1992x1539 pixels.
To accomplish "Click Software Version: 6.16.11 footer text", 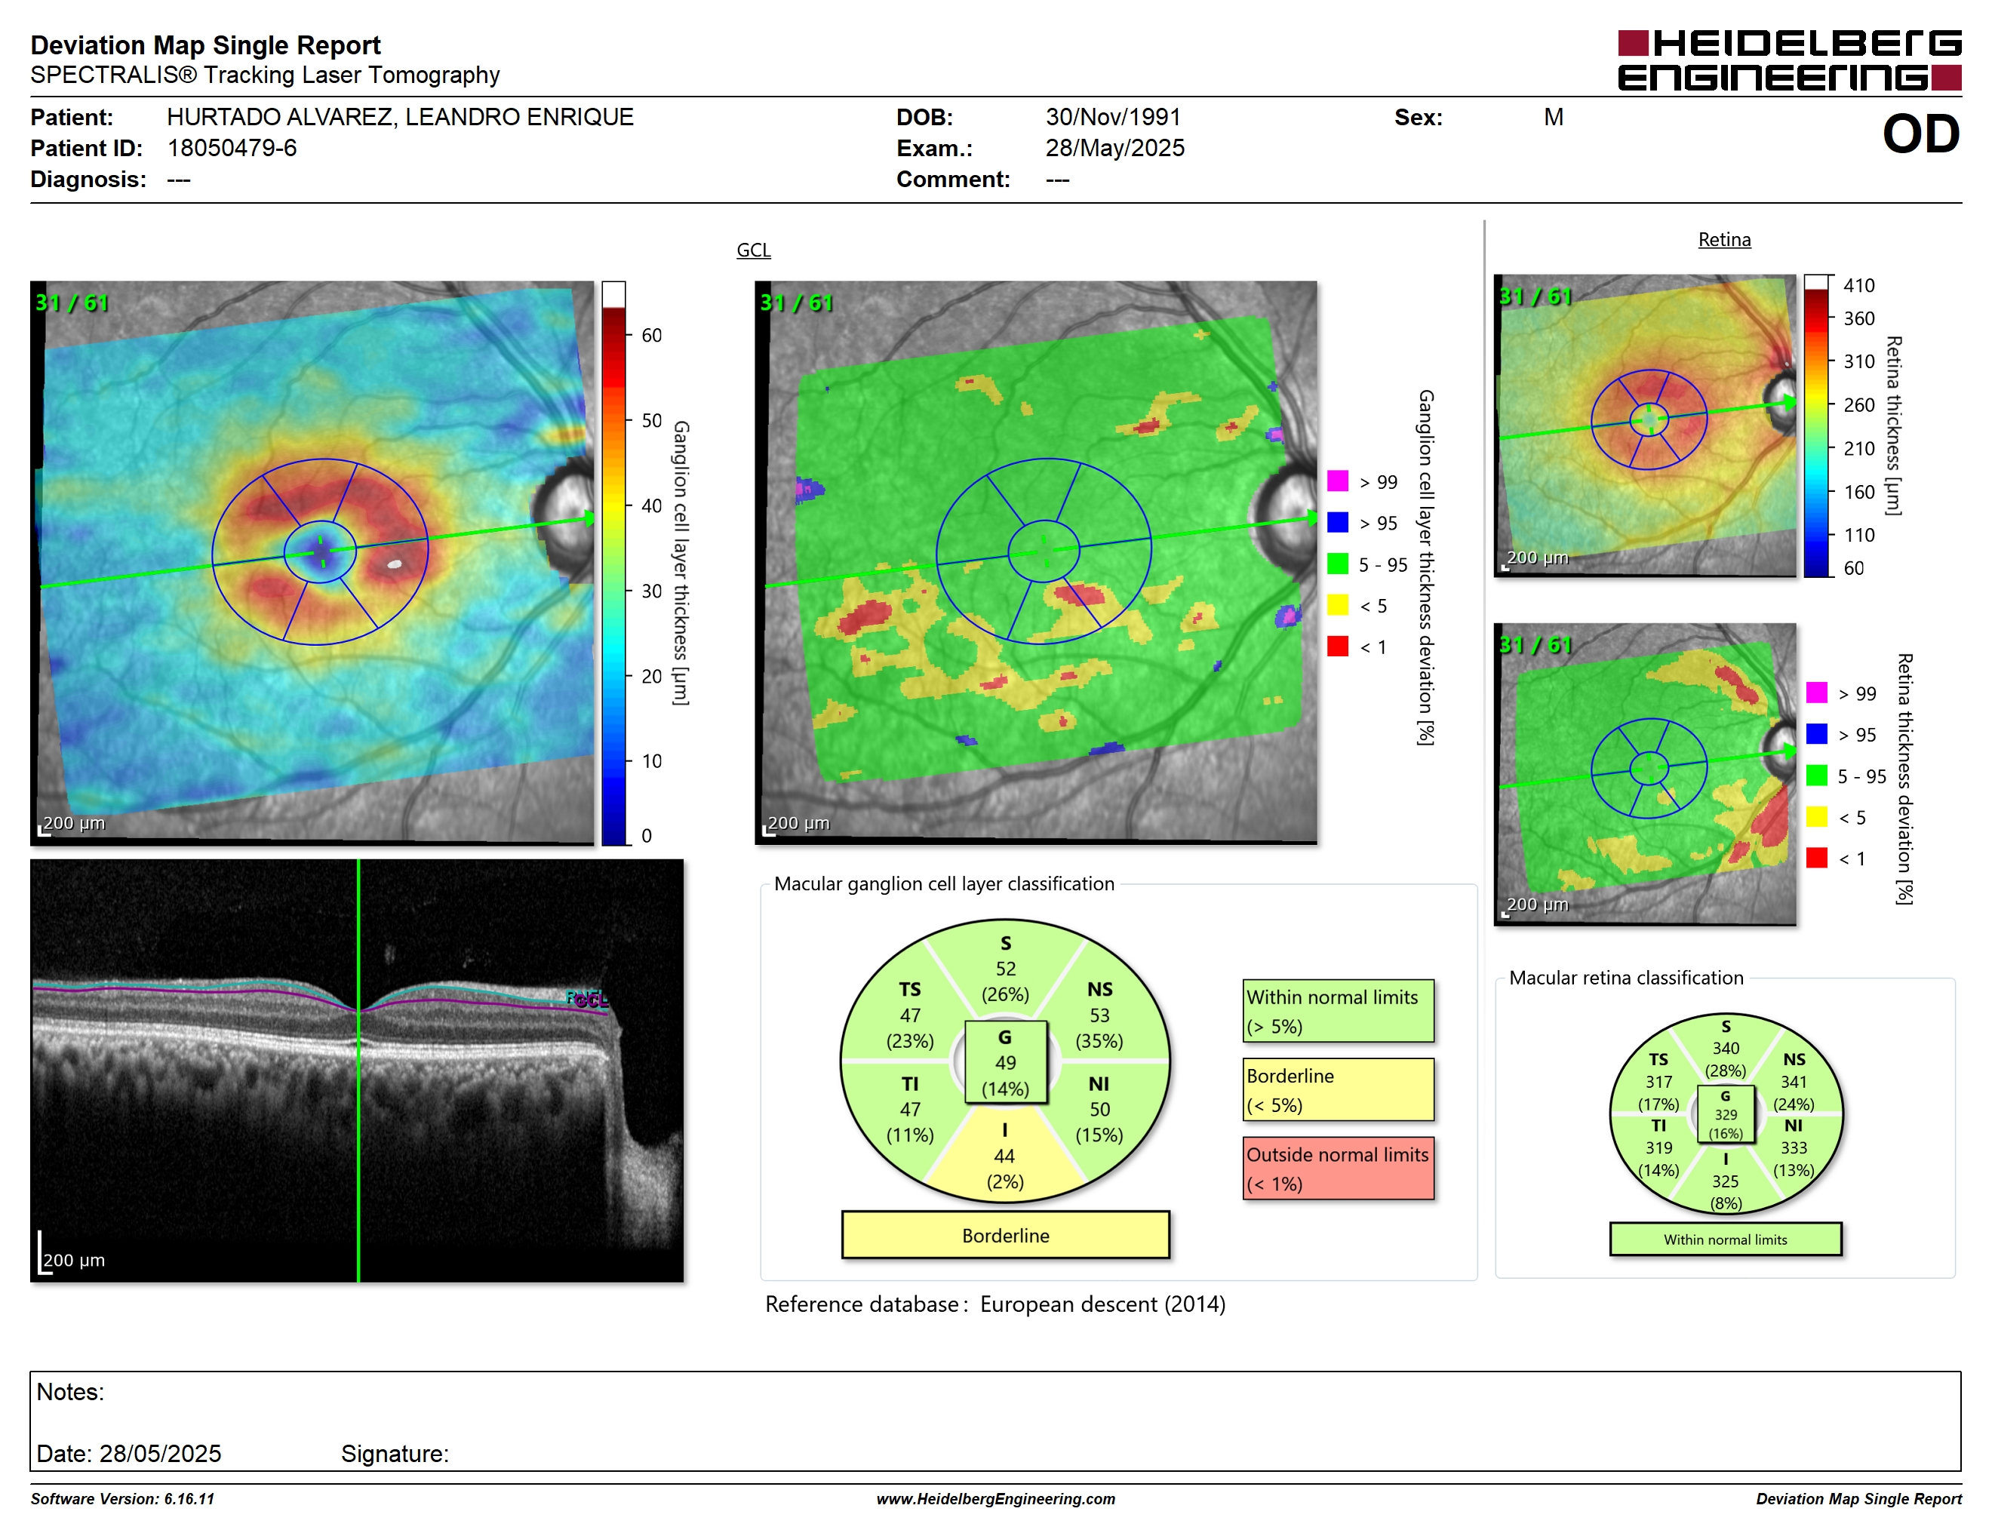I will point(122,1499).
